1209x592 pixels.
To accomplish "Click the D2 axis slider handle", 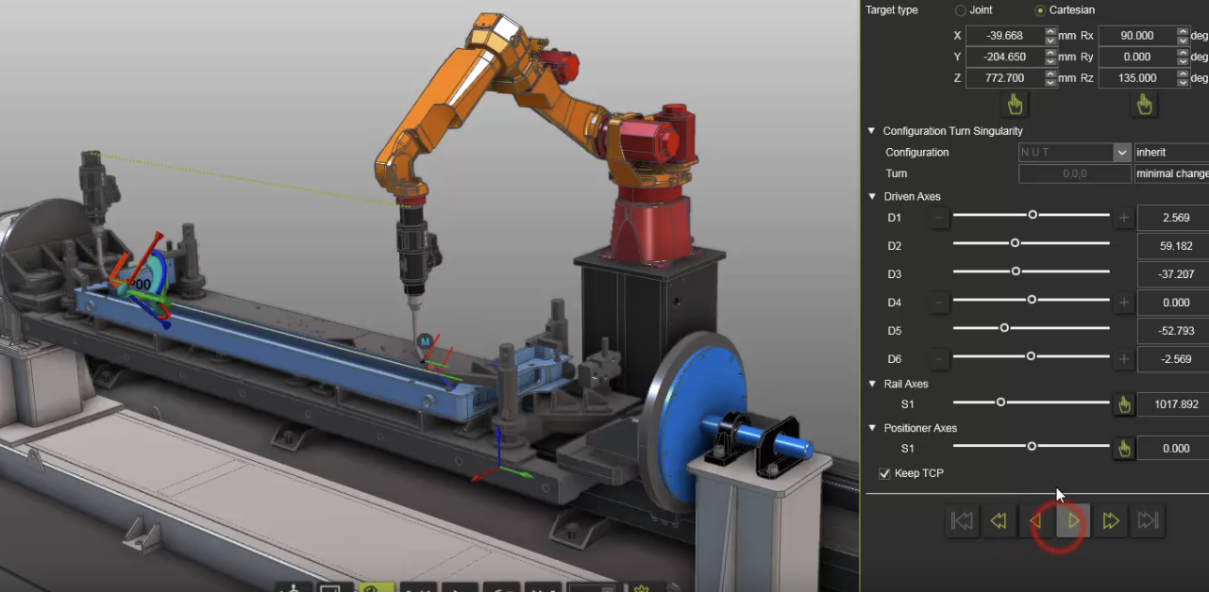I will click(x=1016, y=243).
